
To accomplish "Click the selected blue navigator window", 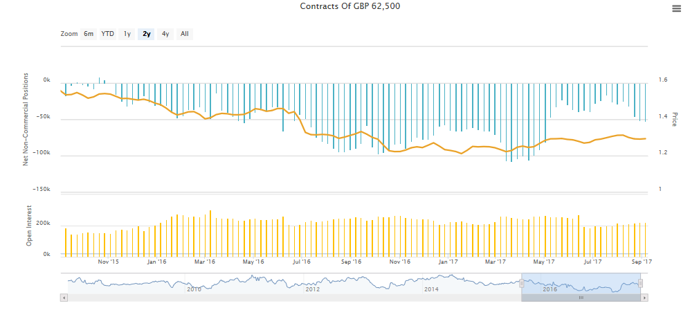I will point(581,283).
